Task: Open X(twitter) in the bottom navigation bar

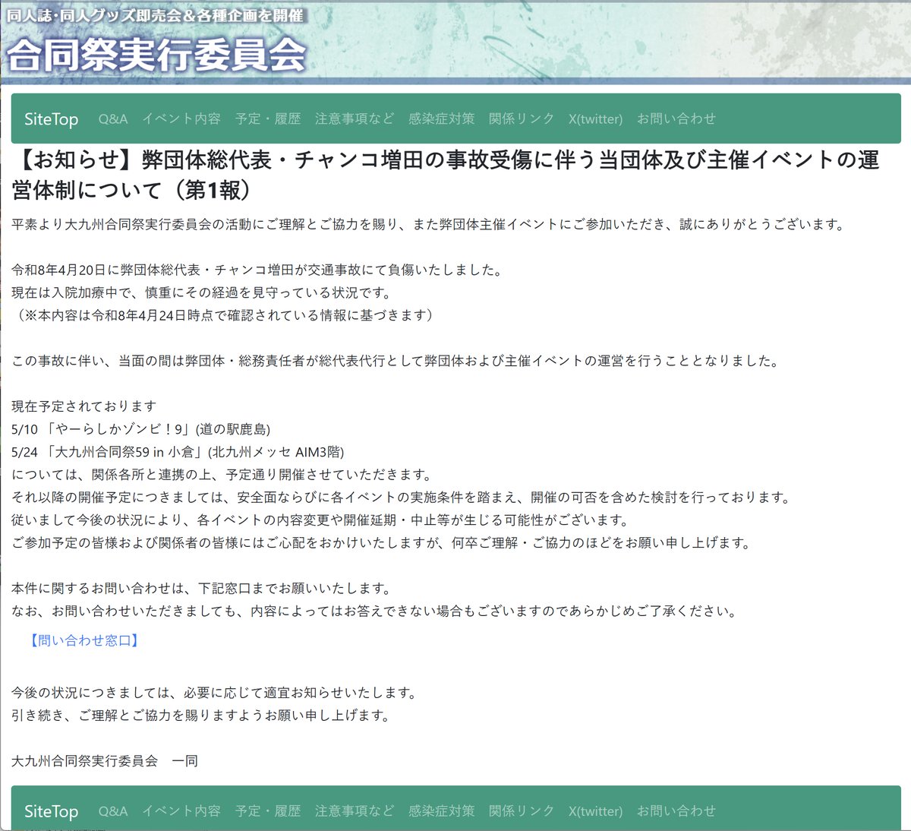Action: (595, 811)
